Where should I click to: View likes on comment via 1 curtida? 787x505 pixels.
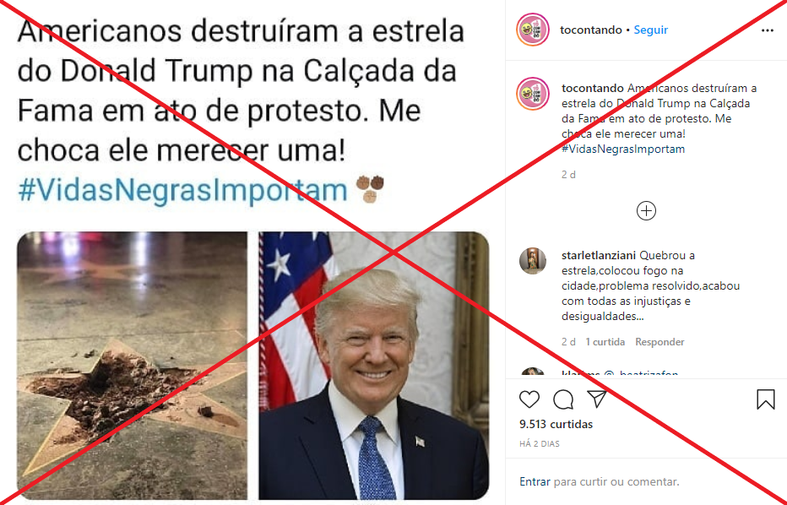click(x=605, y=342)
